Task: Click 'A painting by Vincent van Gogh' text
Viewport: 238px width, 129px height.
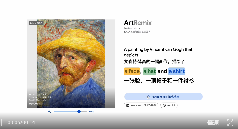Action: [x=154, y=49]
